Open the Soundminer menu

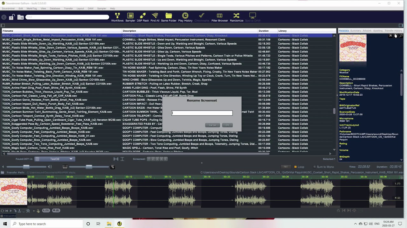click(8, 9)
